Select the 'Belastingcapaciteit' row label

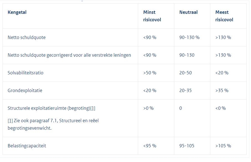[x=27, y=146]
